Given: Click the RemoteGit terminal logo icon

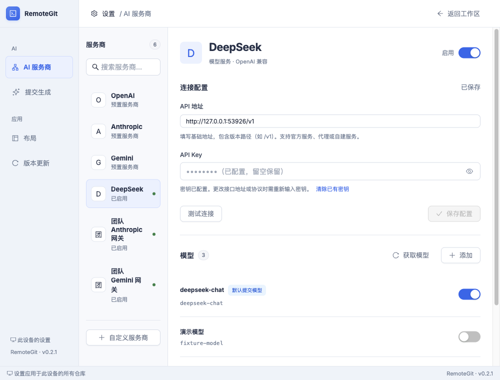Looking at the screenshot, I should pyautogui.click(x=13, y=13).
